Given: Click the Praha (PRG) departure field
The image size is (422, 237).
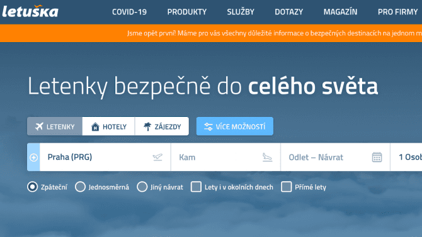Looking at the screenshot, I should pos(105,157).
